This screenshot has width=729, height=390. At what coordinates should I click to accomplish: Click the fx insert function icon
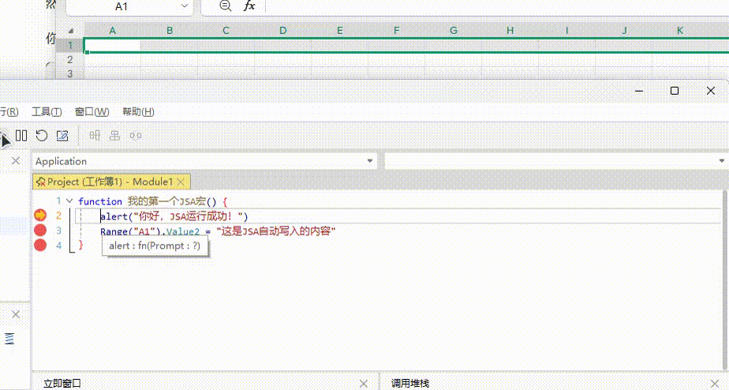point(249,6)
